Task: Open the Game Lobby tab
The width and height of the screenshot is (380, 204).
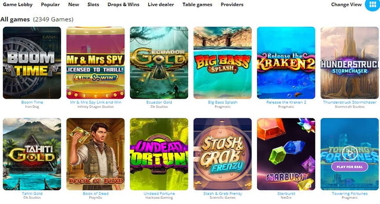Action: click(18, 4)
